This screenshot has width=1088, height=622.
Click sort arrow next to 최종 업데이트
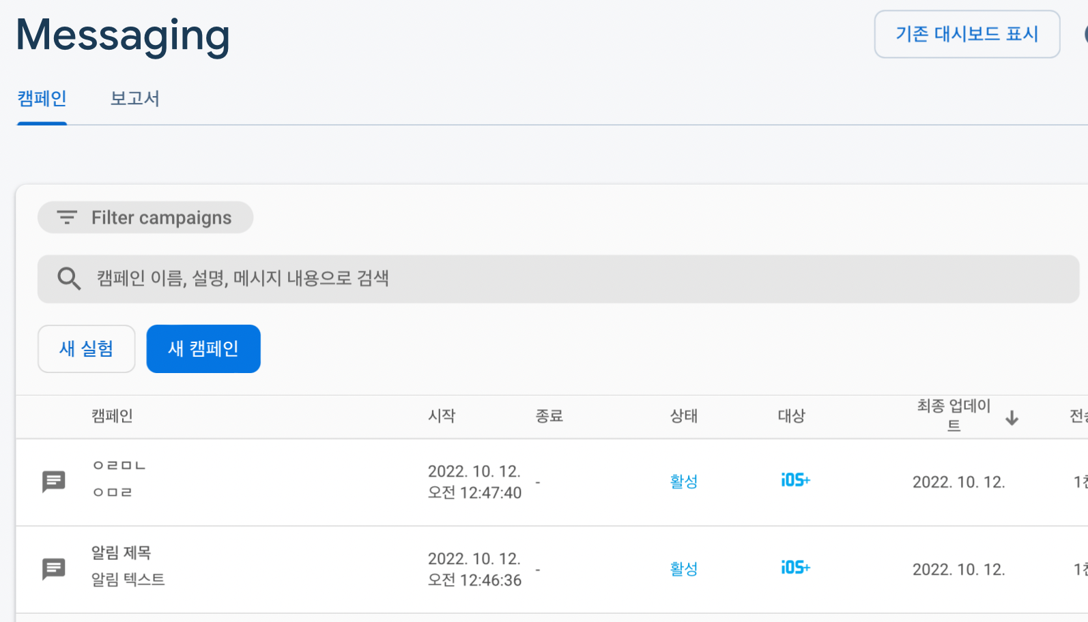(1012, 417)
